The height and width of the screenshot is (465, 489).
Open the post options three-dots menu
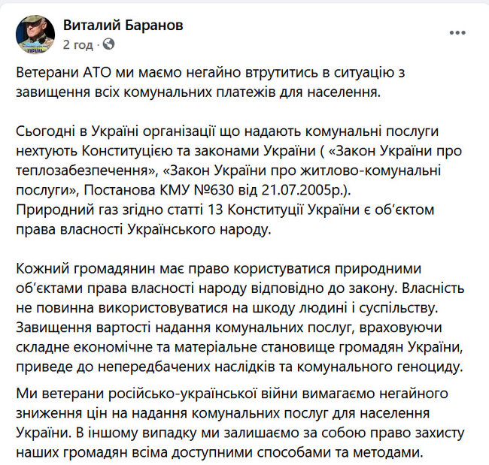457,33
